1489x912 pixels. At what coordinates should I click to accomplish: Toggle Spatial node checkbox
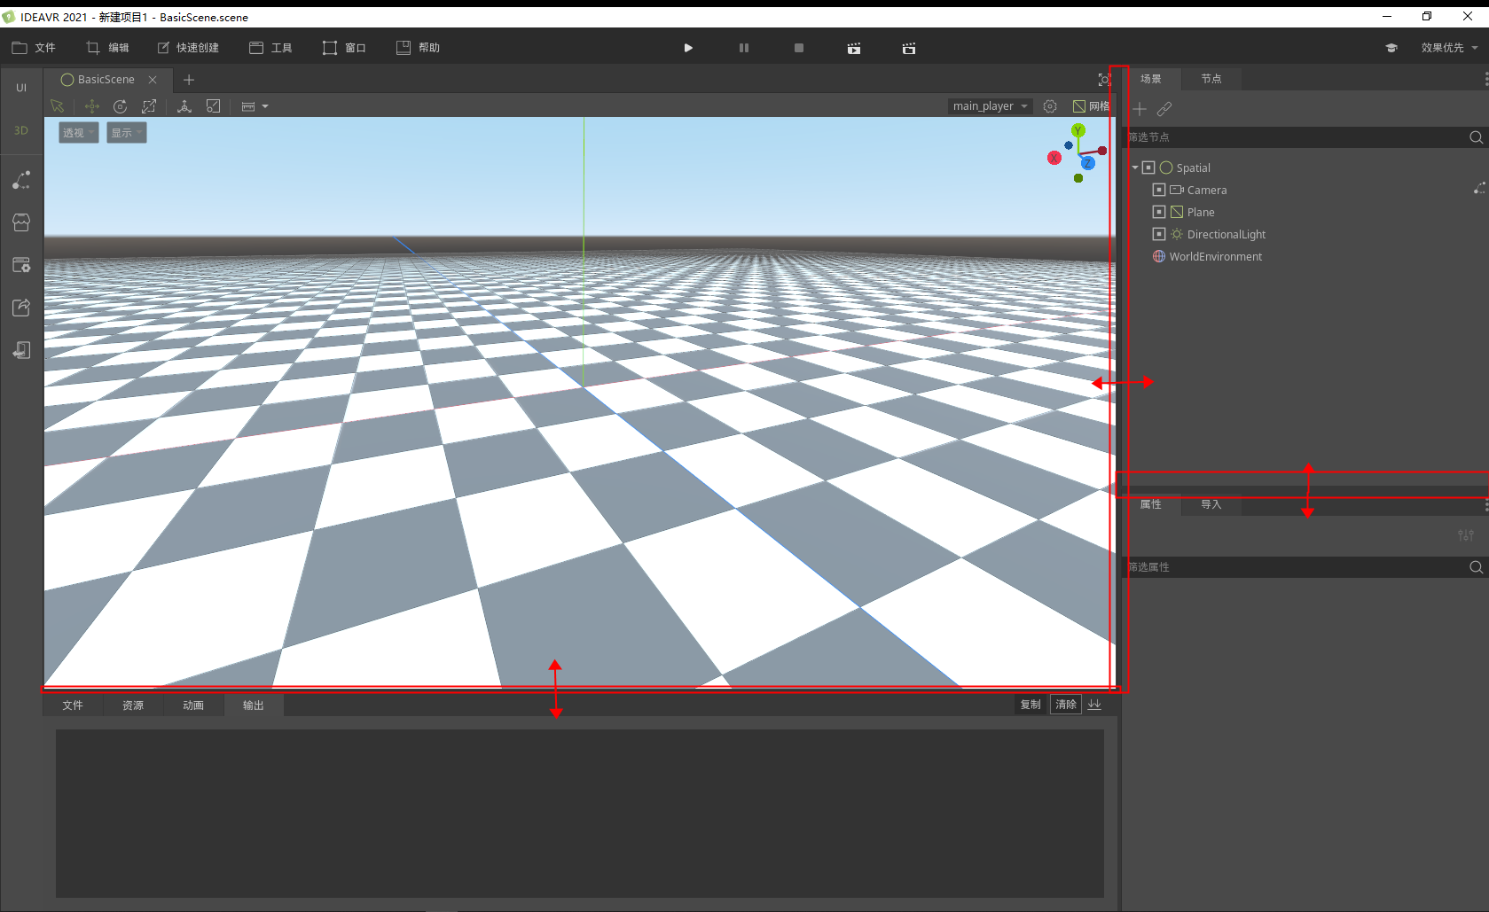(1148, 168)
